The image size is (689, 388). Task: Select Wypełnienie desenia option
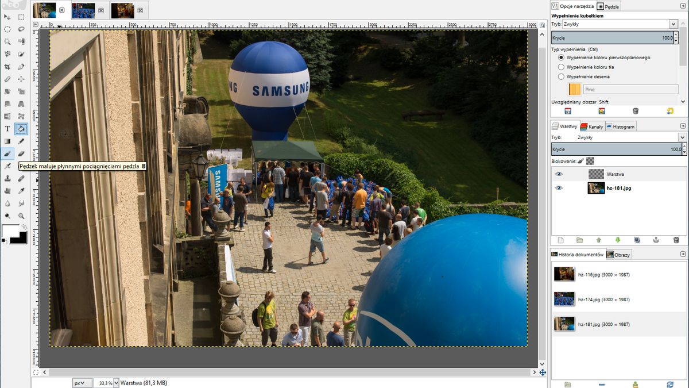(x=561, y=76)
